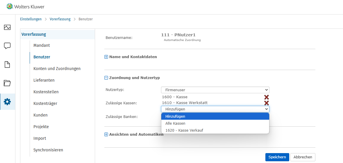Open the settings gear icon in sidebar
Viewport: 343px width, 163px height.
tap(7, 102)
